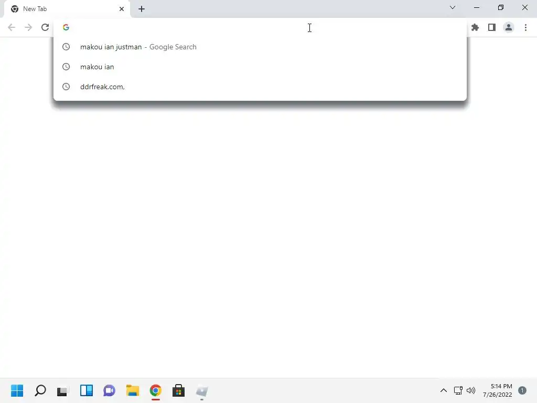Open the notification count badge

point(522,390)
